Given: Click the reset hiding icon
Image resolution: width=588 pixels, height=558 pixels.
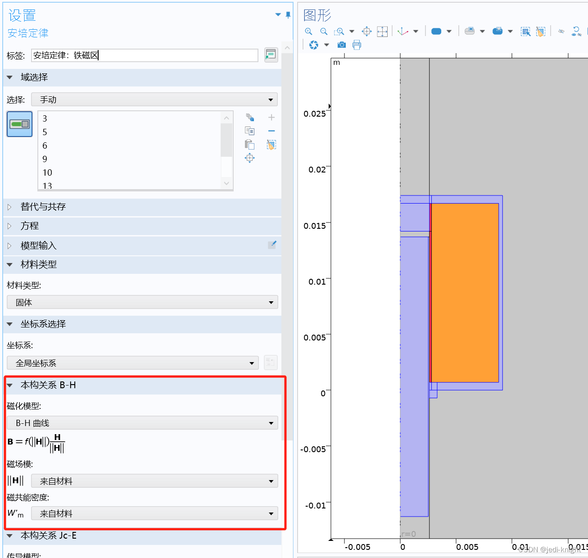Looking at the screenshot, I should pos(576,31).
